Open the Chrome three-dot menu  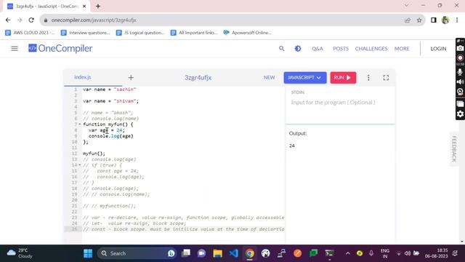tap(457, 20)
